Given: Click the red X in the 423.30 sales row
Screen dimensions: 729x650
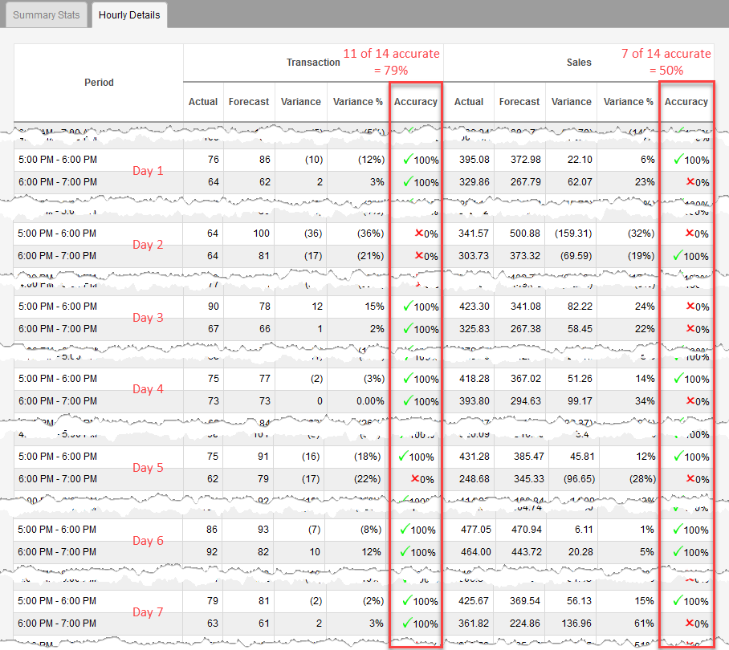Looking at the screenshot, I should pyautogui.click(x=690, y=306).
